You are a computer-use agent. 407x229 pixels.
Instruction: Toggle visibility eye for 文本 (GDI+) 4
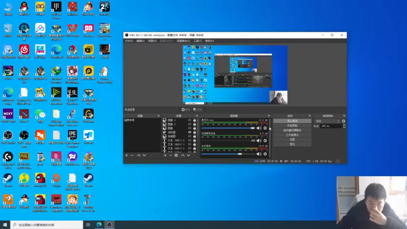(x=190, y=140)
